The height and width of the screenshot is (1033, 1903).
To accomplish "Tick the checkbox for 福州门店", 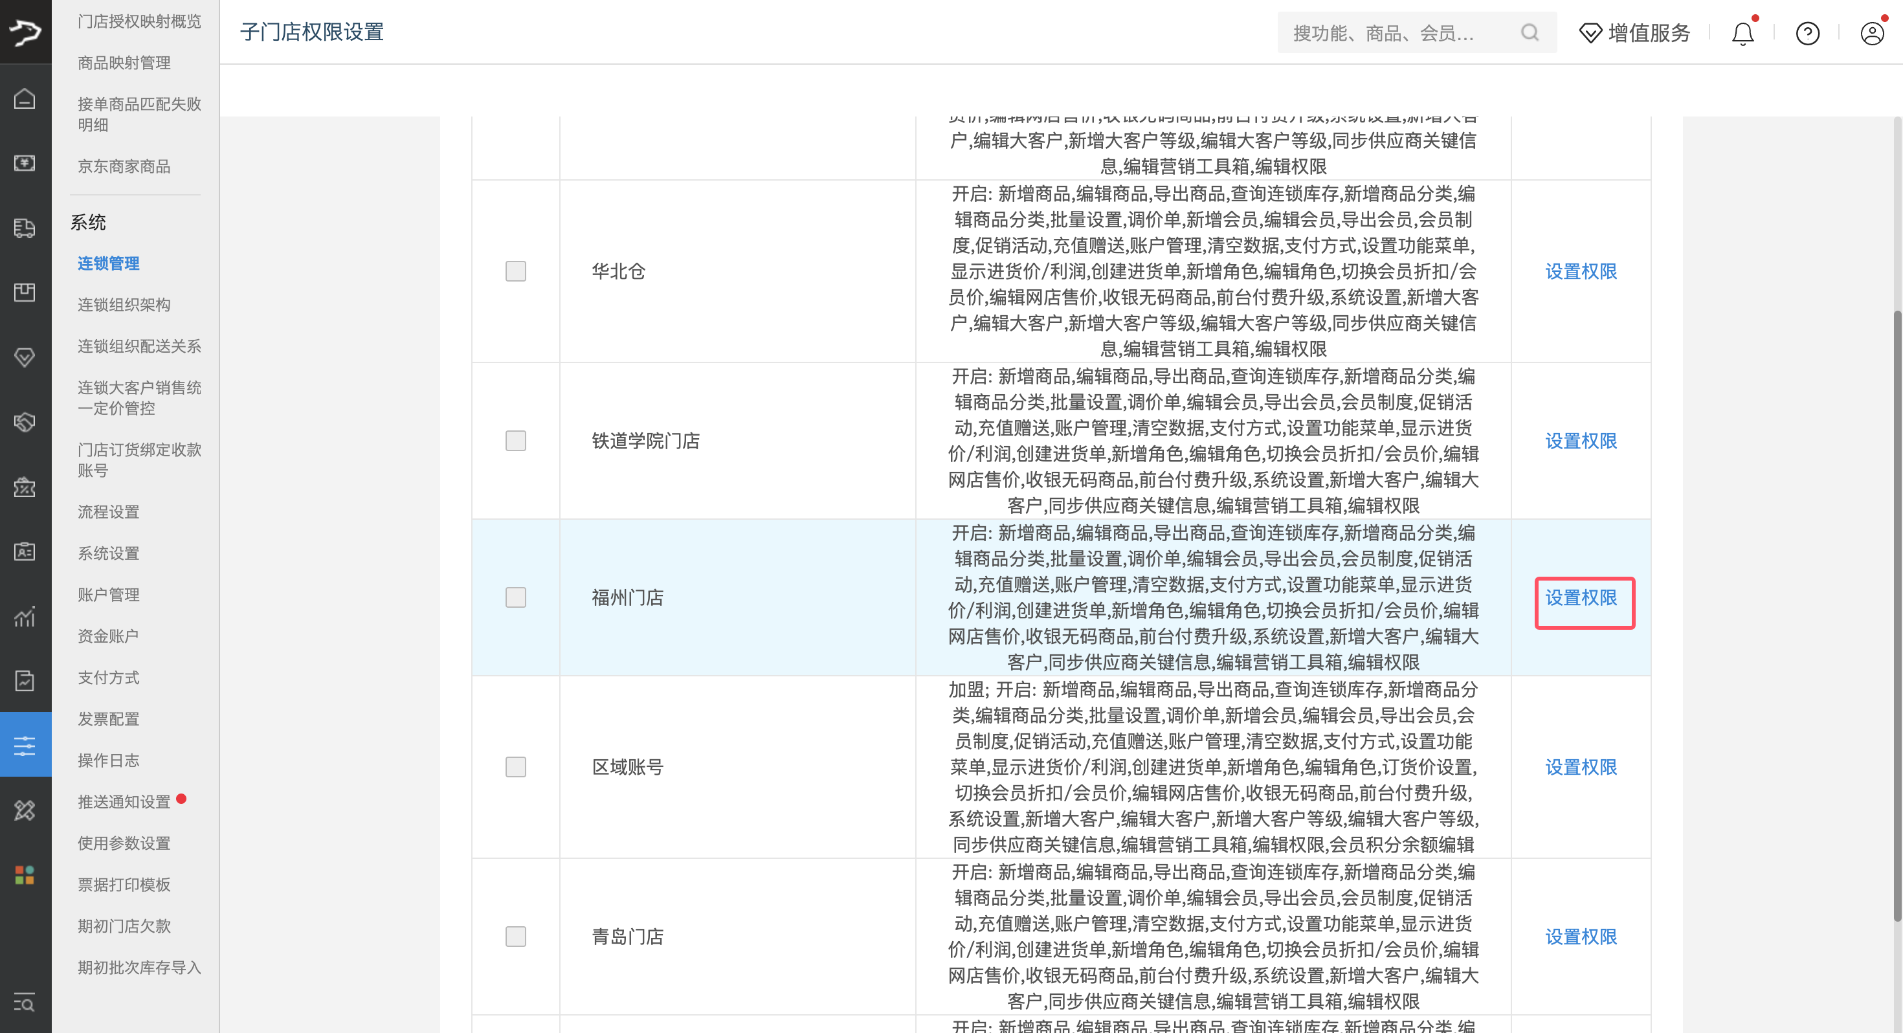I will coord(516,598).
